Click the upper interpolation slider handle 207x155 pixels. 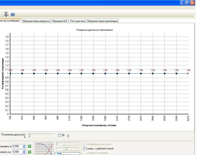[57, 143]
